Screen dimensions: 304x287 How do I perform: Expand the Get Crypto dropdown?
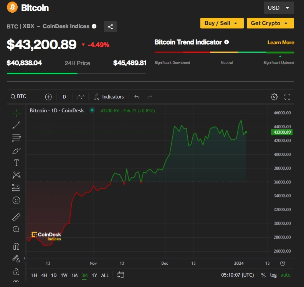(270, 23)
